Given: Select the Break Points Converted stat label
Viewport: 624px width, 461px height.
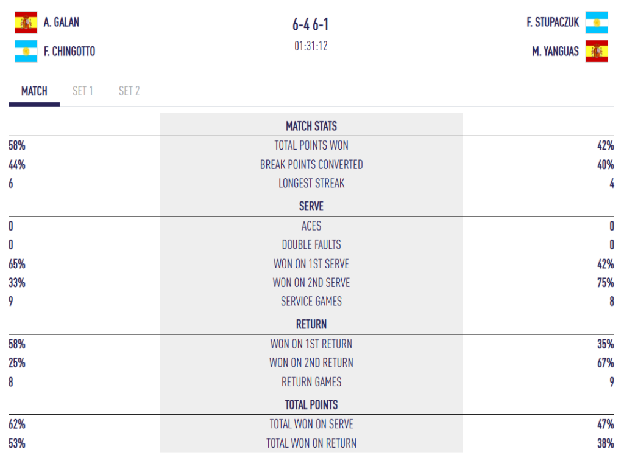Looking at the screenshot, I should 311,165.
